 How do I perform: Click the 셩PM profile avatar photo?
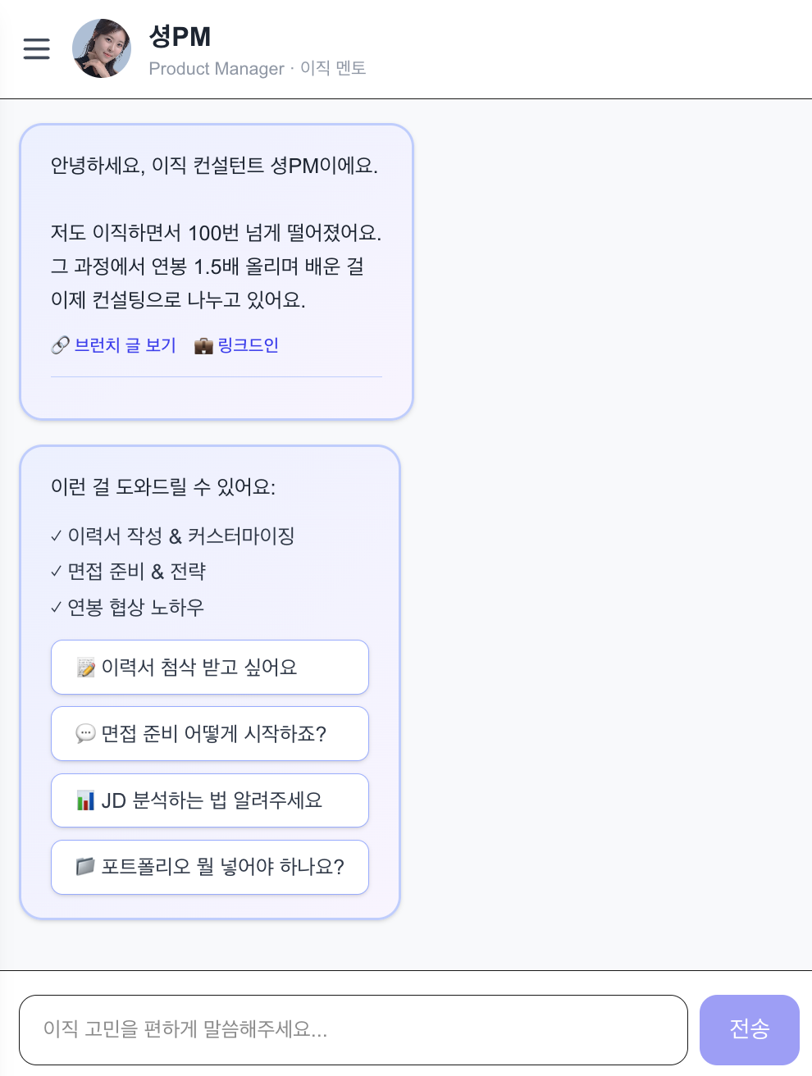[102, 48]
